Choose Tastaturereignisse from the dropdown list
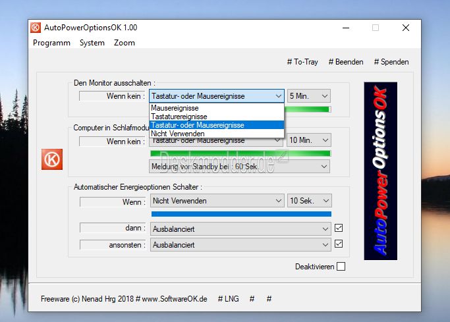The image size is (450, 322). pyautogui.click(x=216, y=117)
